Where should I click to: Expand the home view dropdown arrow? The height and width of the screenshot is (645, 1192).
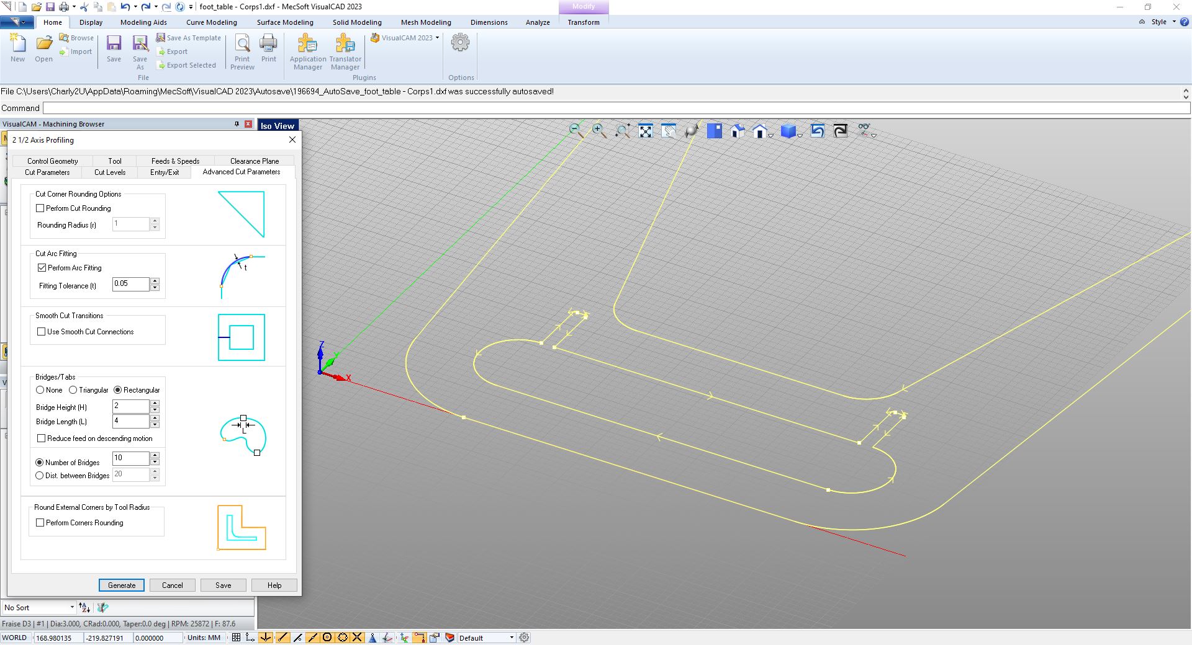pyautogui.click(x=770, y=135)
